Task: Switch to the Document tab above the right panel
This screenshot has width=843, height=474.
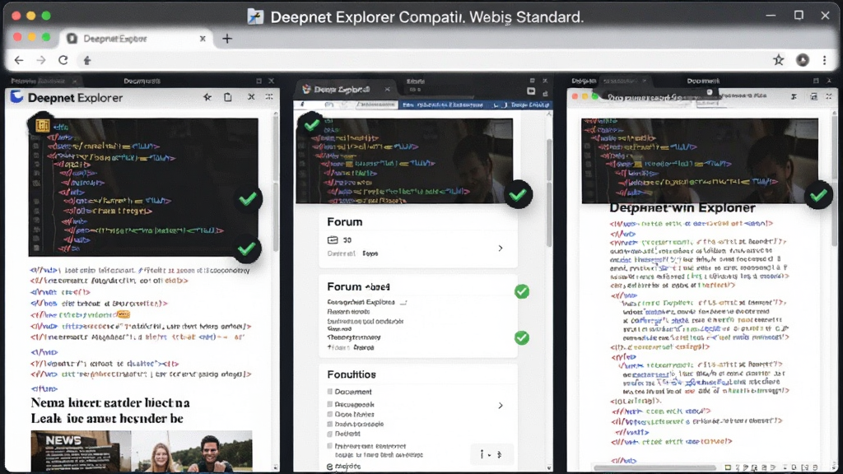Action: coord(703,81)
